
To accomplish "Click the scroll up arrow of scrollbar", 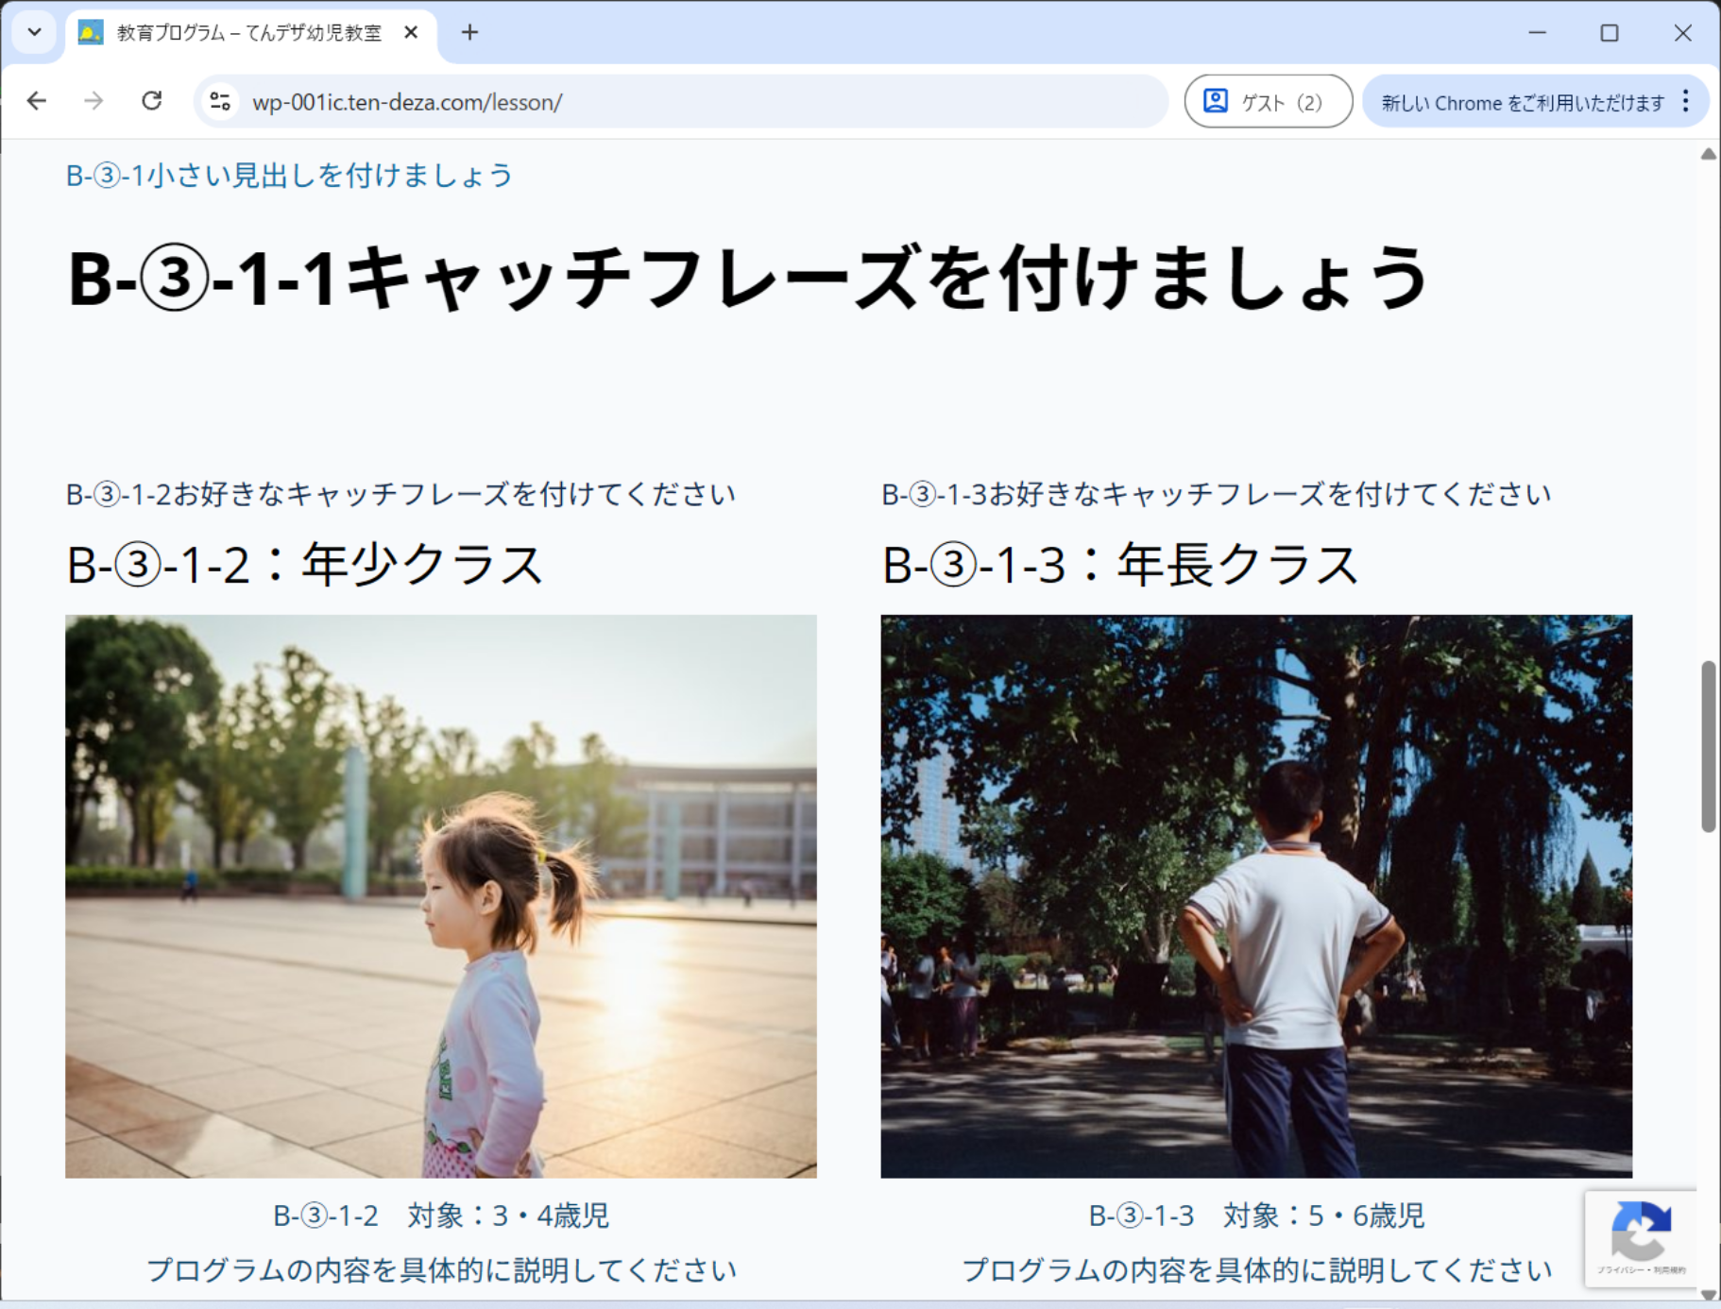I will point(1708,154).
